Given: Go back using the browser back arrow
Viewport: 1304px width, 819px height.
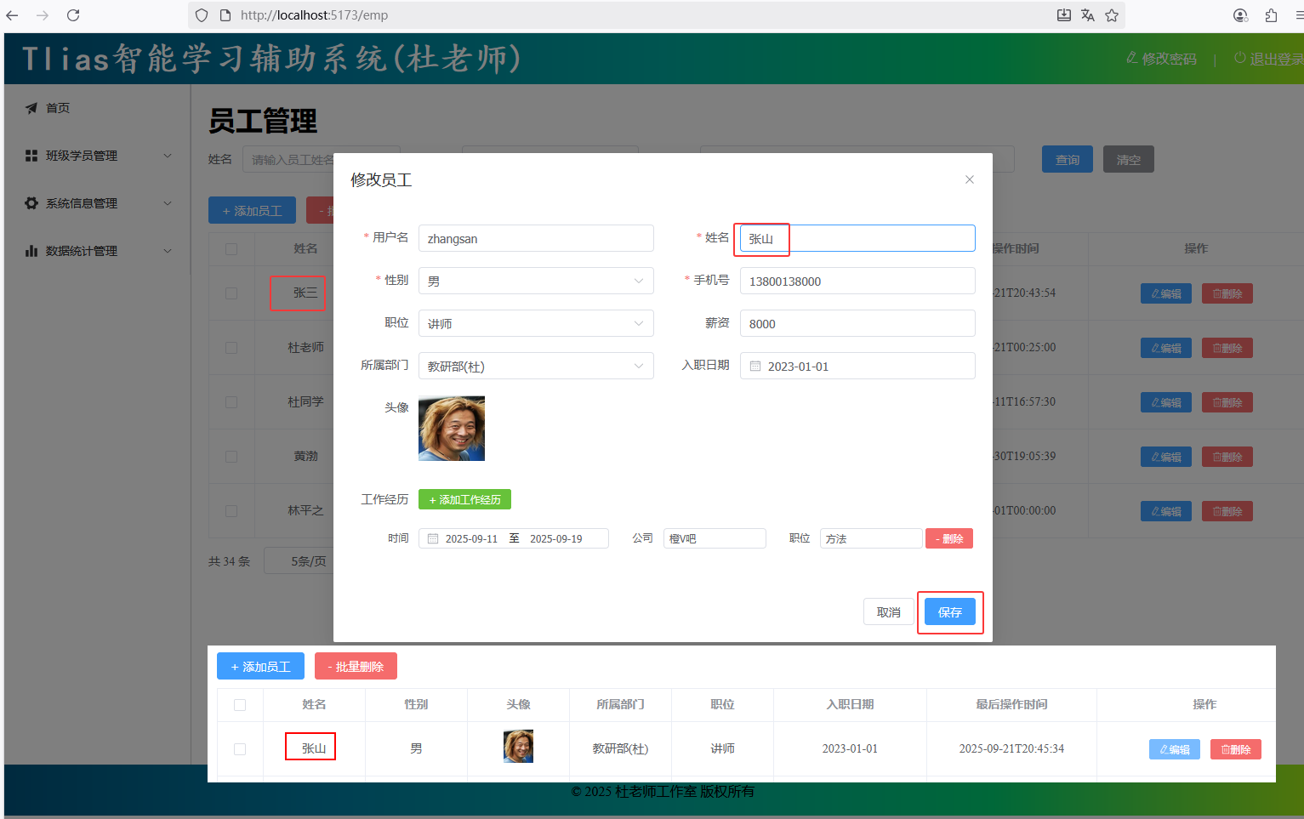Looking at the screenshot, I should [13, 15].
